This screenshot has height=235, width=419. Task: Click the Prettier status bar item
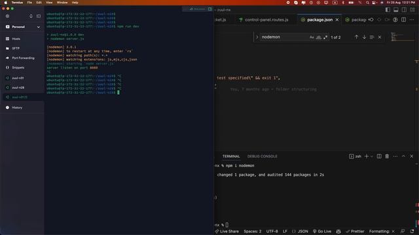355,231
